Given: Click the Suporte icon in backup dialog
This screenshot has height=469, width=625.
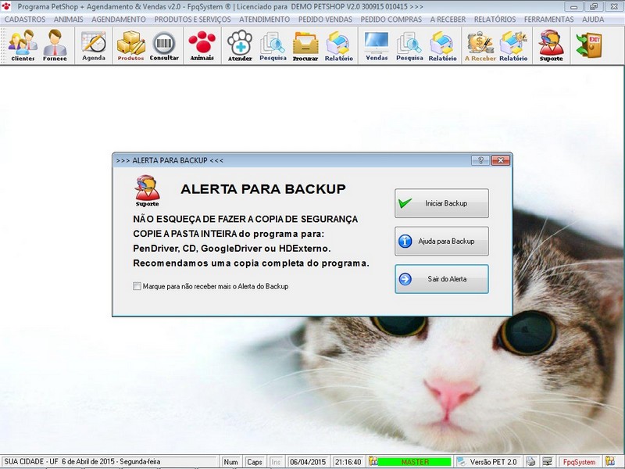Looking at the screenshot, I should pos(147,191).
